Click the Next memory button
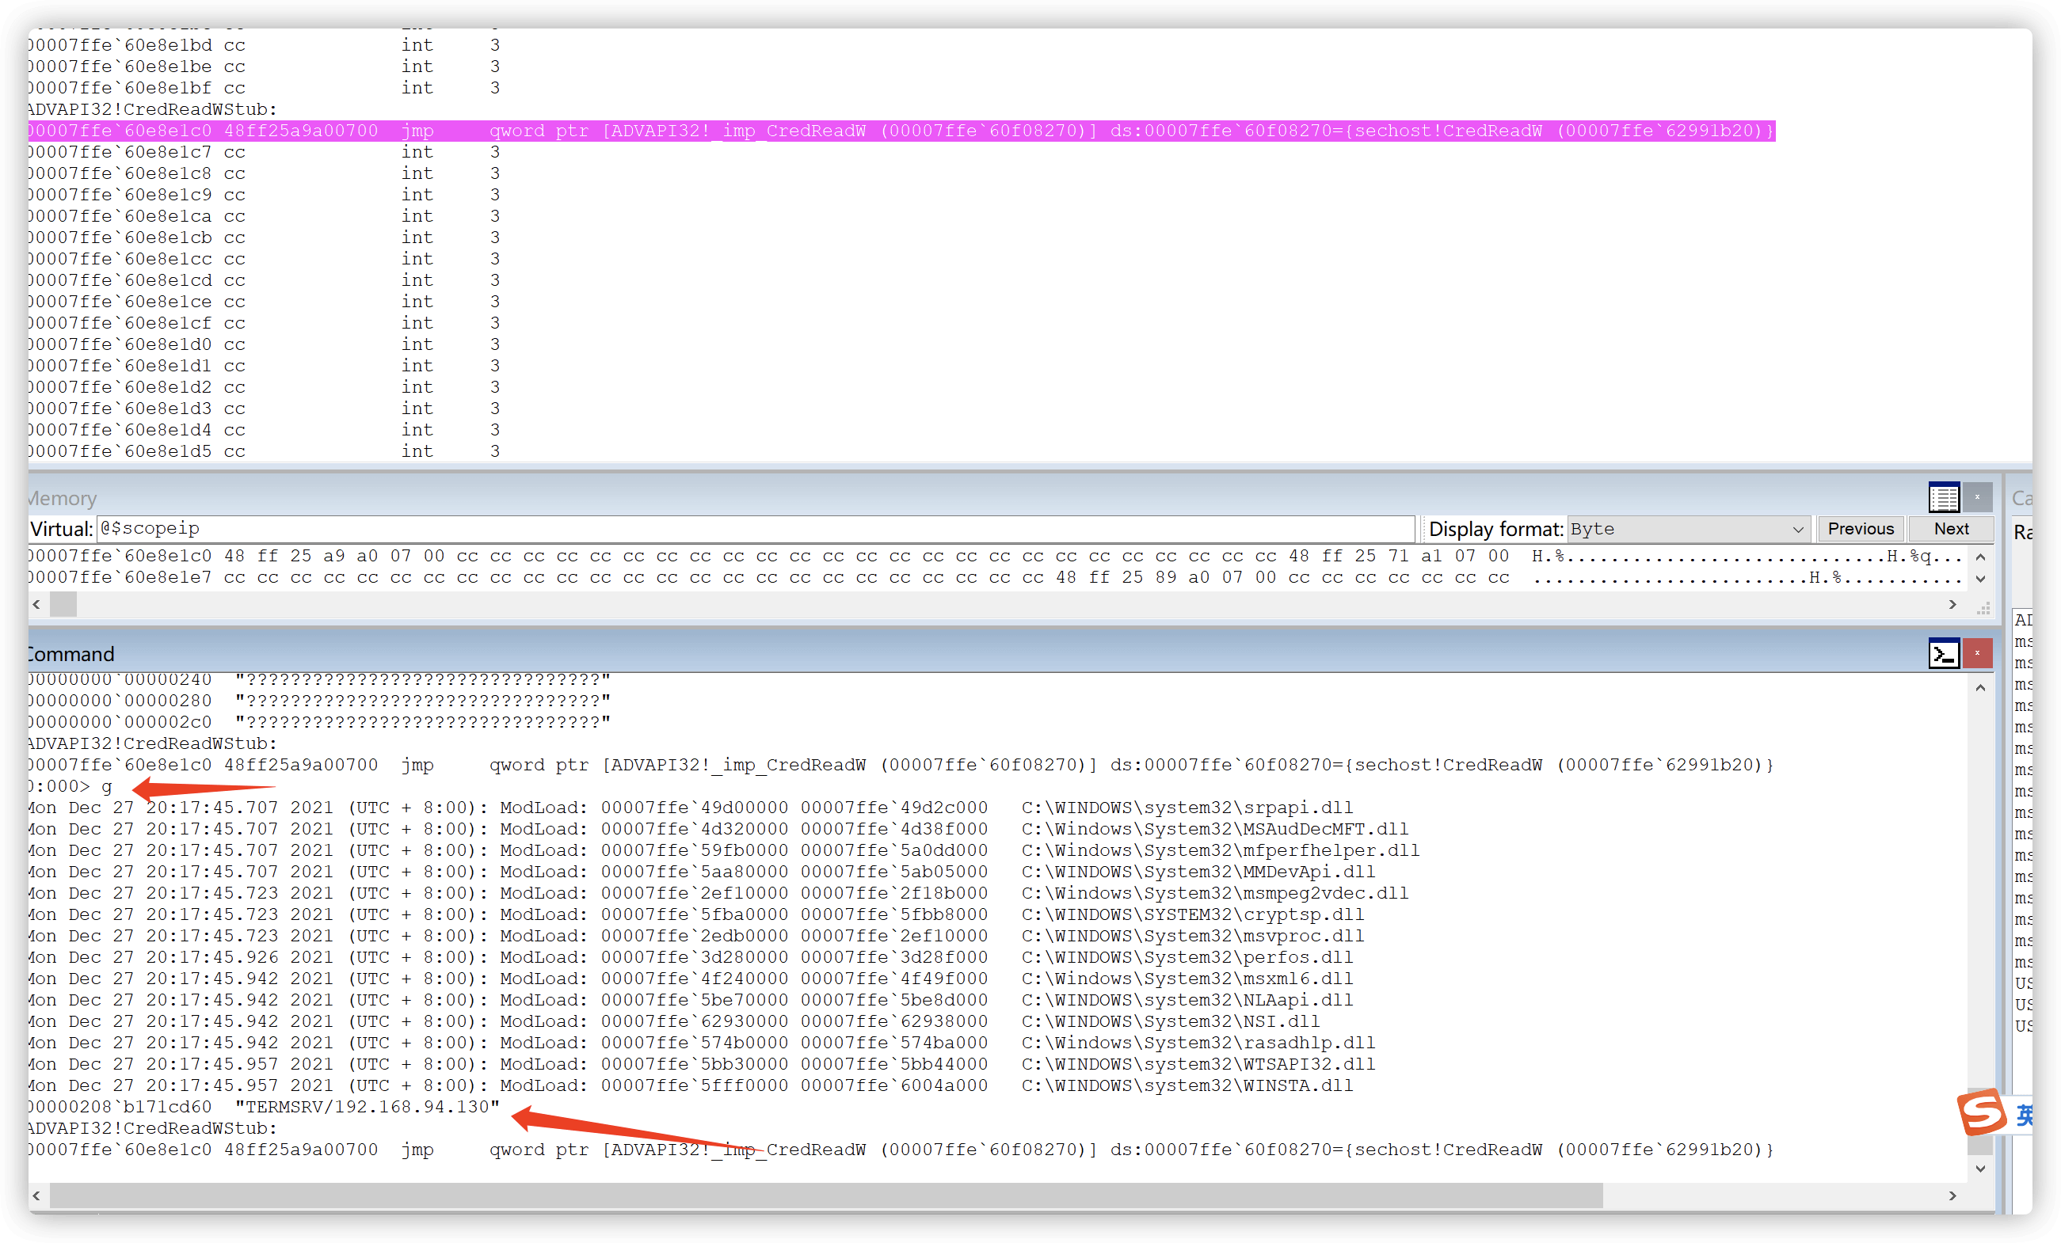Image resolution: width=2061 pixels, height=1243 pixels. tap(1951, 529)
